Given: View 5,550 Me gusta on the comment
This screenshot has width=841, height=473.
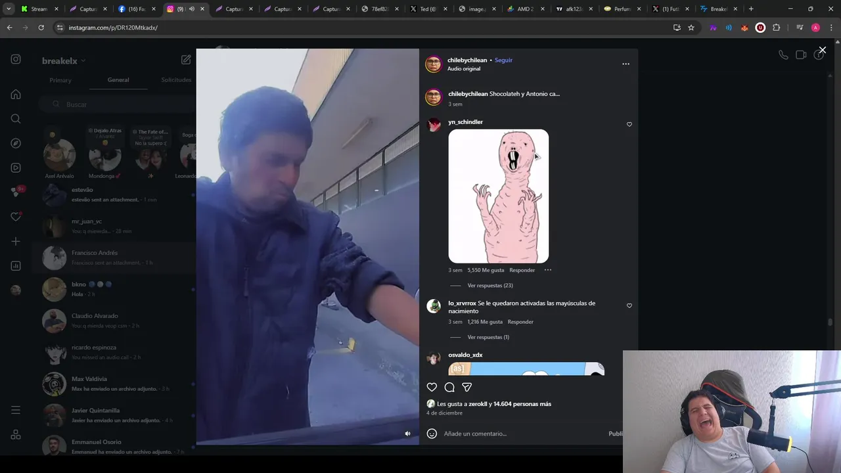Looking at the screenshot, I should tap(485, 270).
